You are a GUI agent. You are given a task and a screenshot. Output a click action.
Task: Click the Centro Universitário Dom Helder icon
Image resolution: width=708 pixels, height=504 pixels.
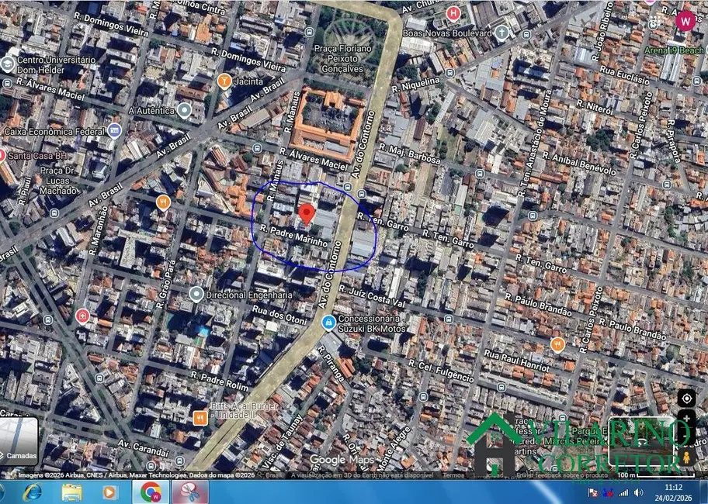pos(8,63)
